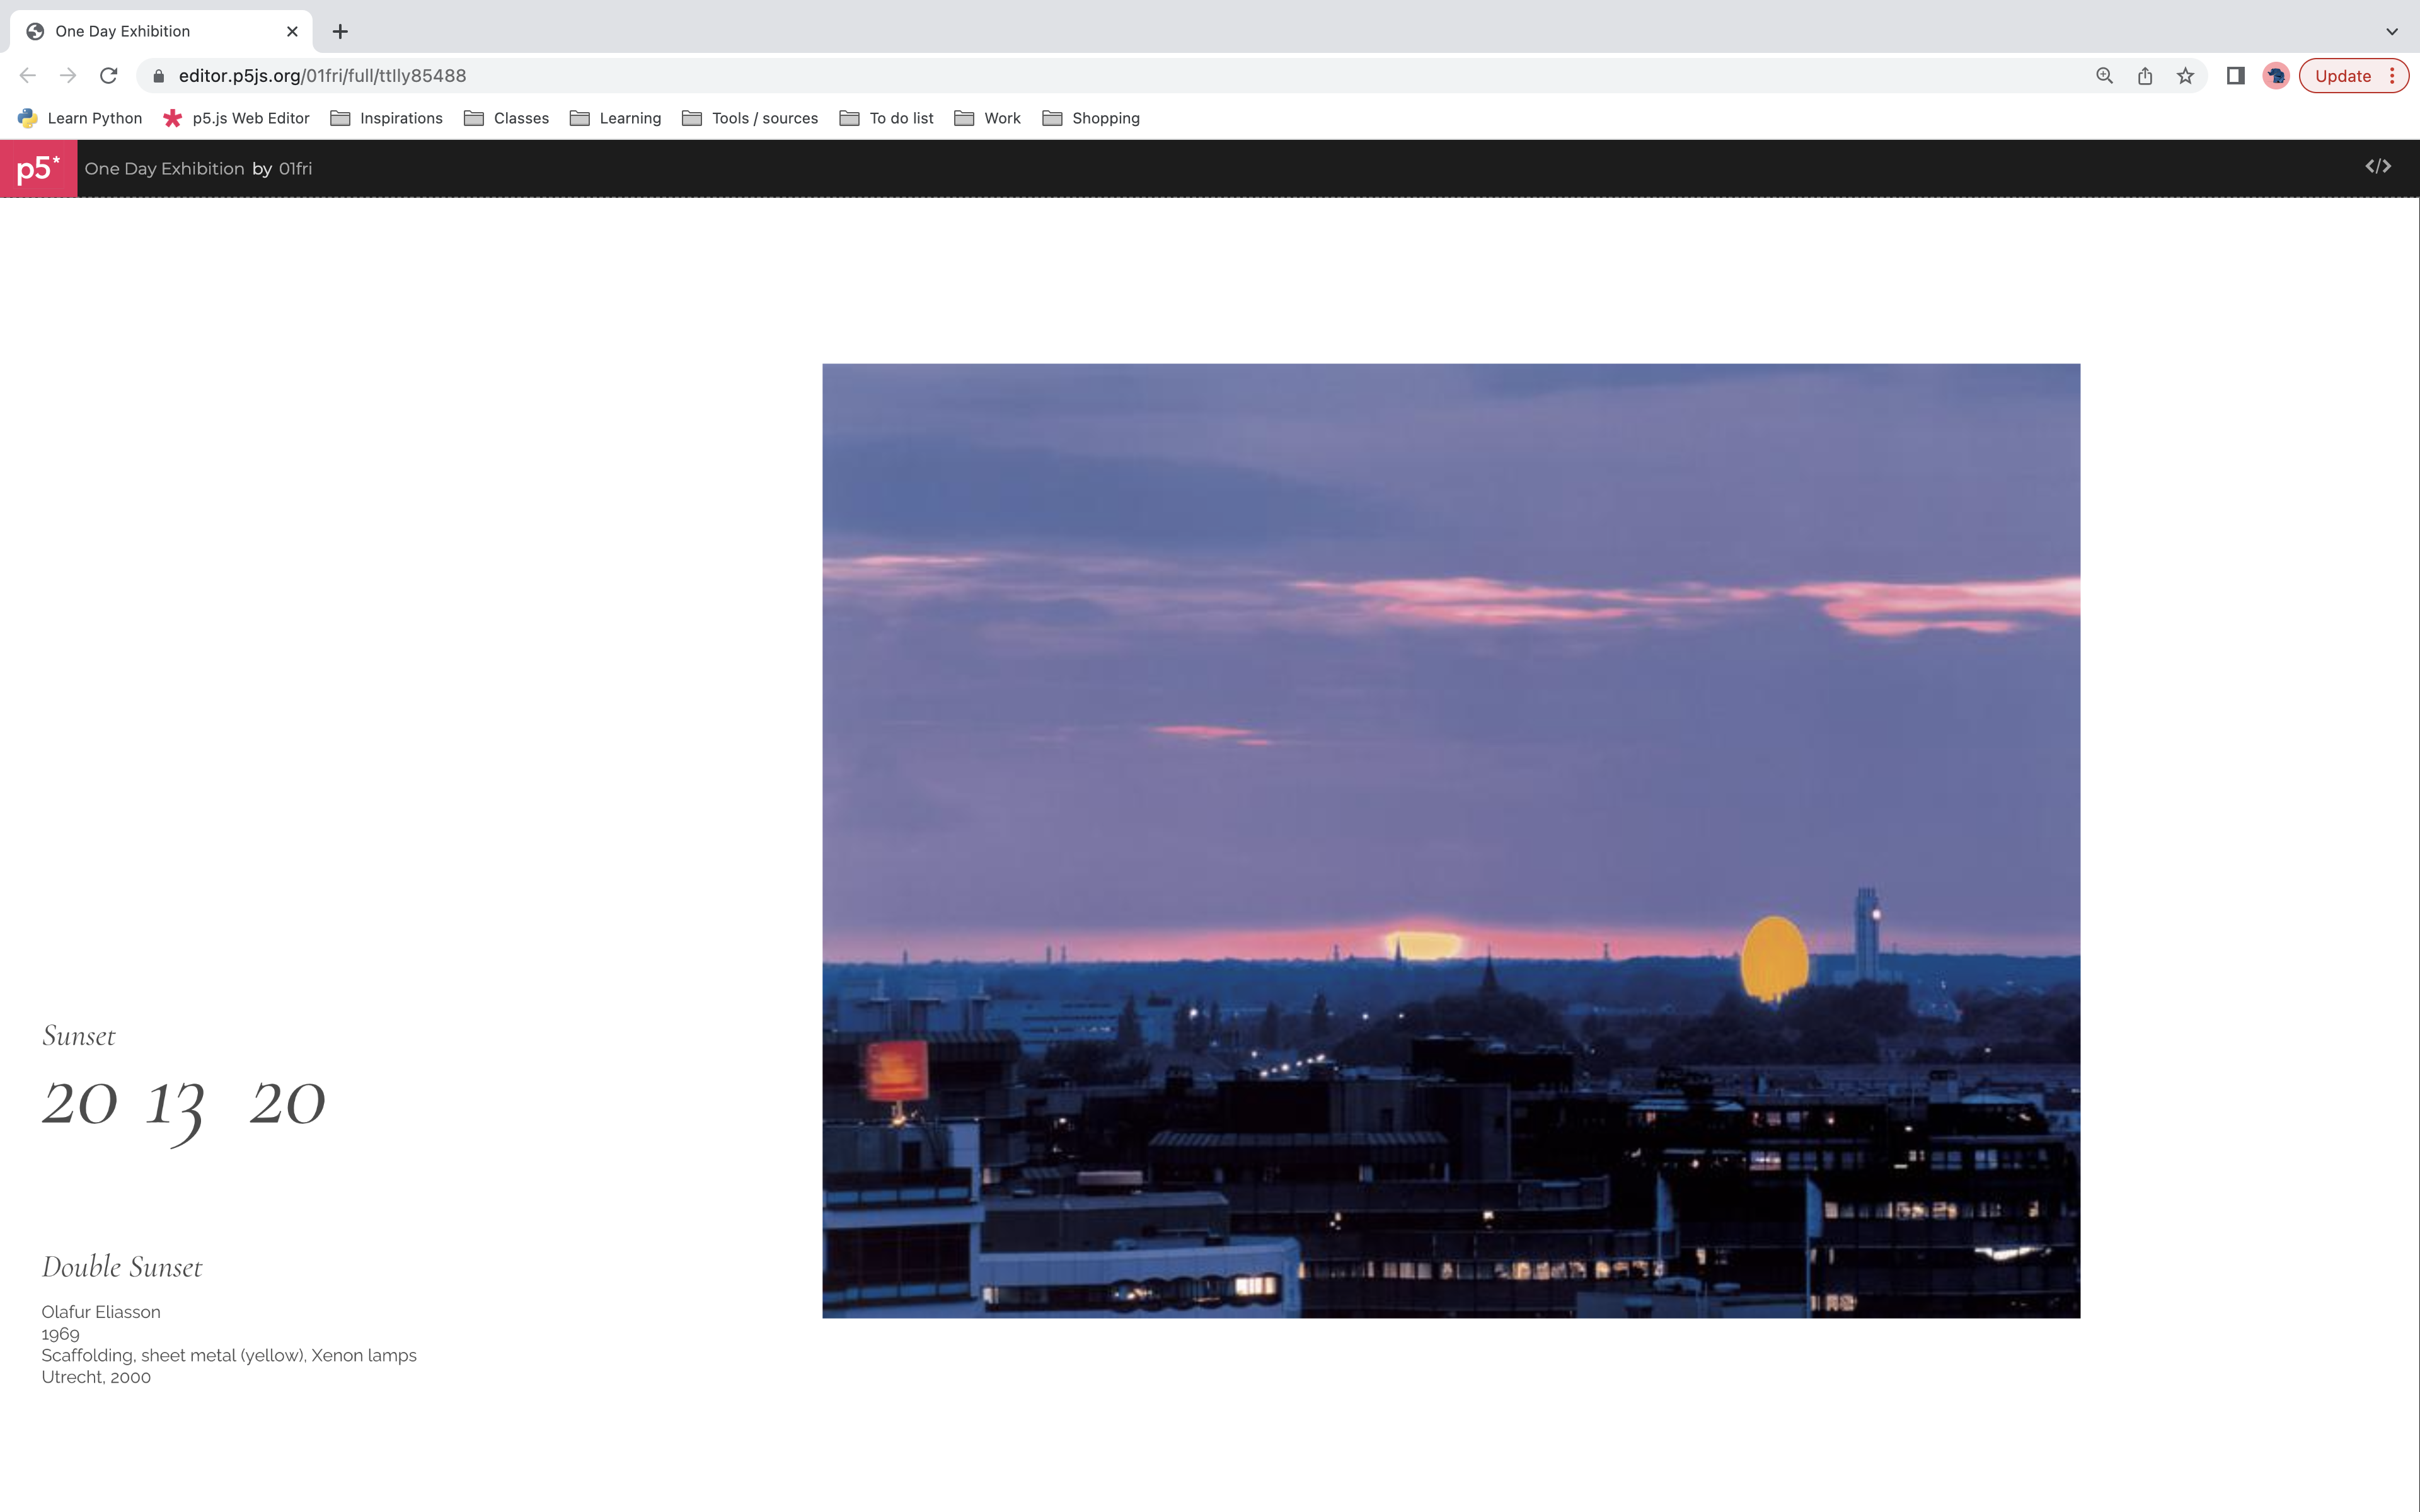Open the Tools / sources bookmark folder
Viewport: 2420px width, 1512px height.
coord(750,118)
